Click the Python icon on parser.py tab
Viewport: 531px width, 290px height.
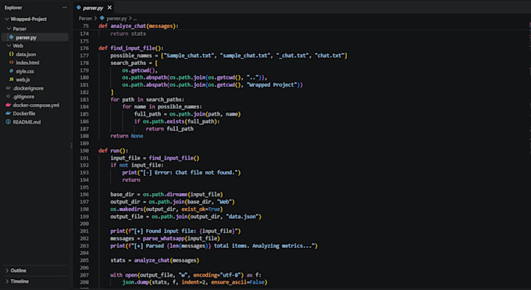click(x=79, y=8)
